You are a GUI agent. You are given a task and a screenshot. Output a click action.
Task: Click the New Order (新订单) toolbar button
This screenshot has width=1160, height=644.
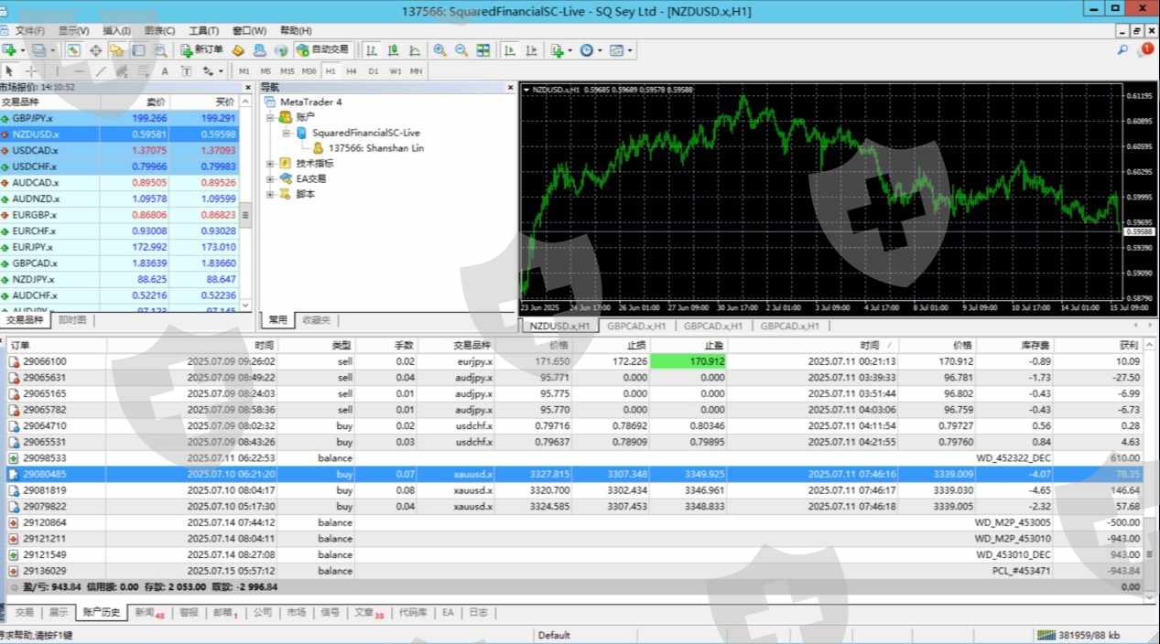[201, 50]
